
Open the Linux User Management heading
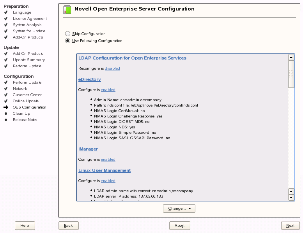pyautogui.click(x=105, y=170)
